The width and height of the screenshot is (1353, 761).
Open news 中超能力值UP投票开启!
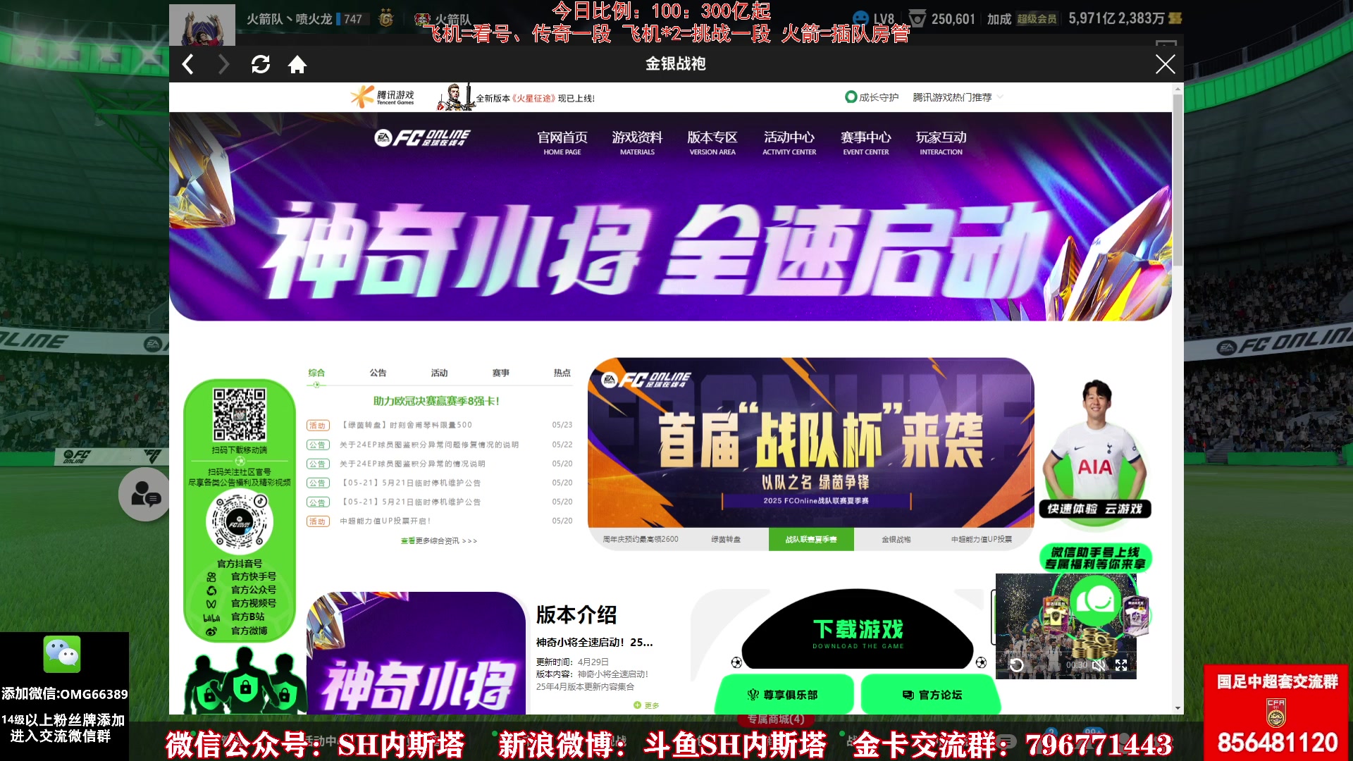point(385,521)
